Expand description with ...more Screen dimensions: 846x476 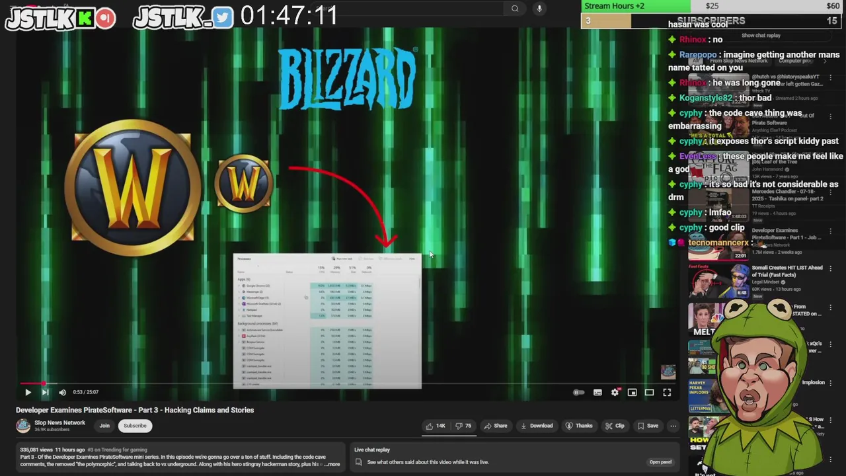click(331, 464)
